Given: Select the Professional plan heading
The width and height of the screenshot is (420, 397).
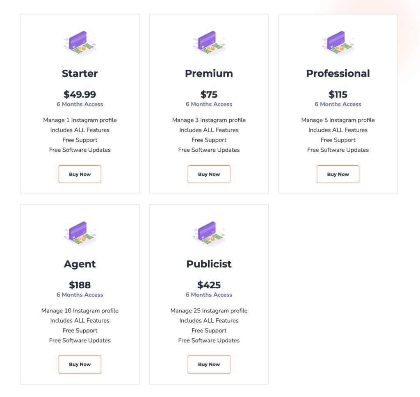Looking at the screenshot, I should (x=338, y=73).
